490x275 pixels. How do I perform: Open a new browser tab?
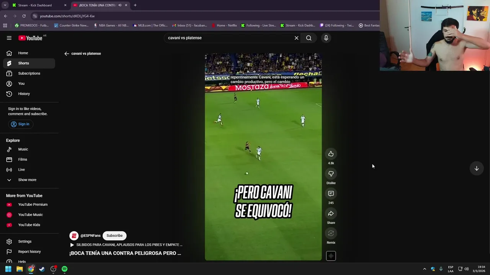point(135,5)
